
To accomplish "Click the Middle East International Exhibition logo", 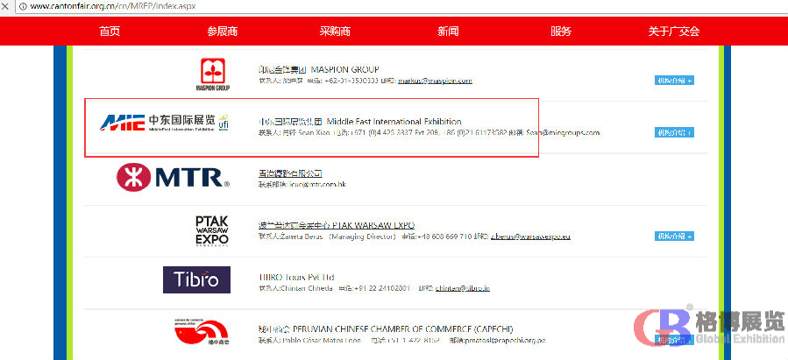I will 163,123.
